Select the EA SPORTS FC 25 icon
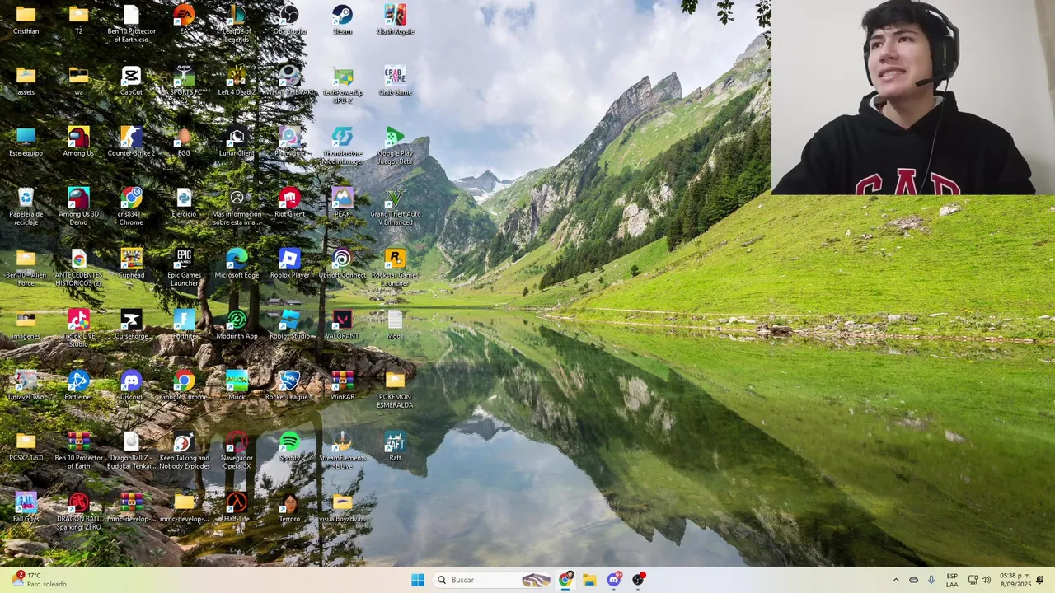Viewport: 1055px width, 593px height. pos(184,81)
